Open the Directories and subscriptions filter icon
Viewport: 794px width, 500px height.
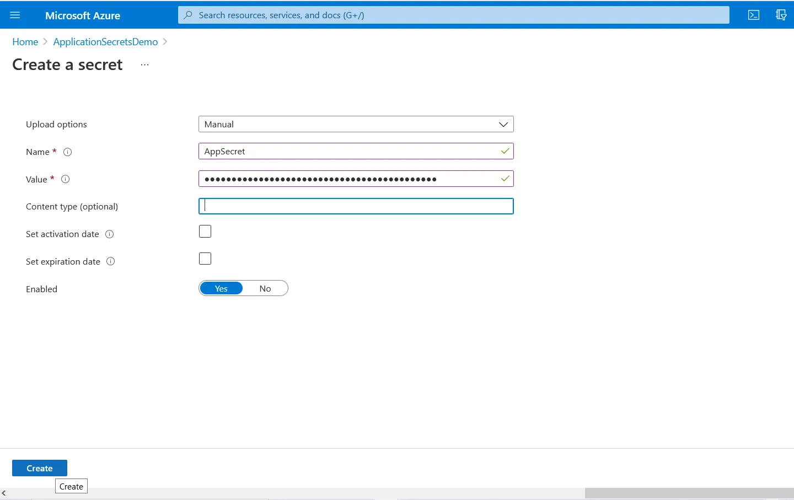tap(781, 15)
